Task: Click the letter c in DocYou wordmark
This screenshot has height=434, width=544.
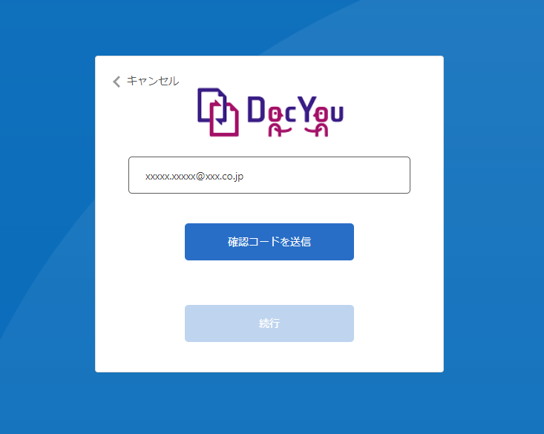Action: point(291,114)
